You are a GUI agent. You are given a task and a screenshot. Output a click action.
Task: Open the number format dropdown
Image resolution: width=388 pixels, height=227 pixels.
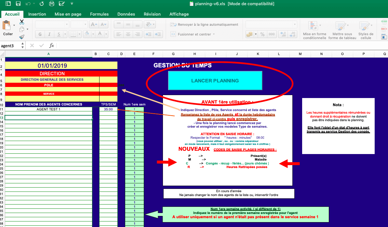[x=294, y=24]
